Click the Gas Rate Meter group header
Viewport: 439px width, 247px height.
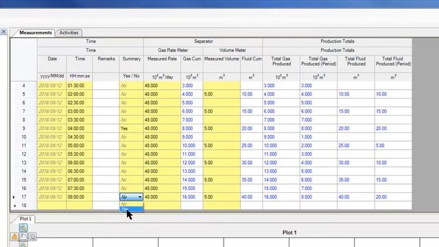point(173,50)
